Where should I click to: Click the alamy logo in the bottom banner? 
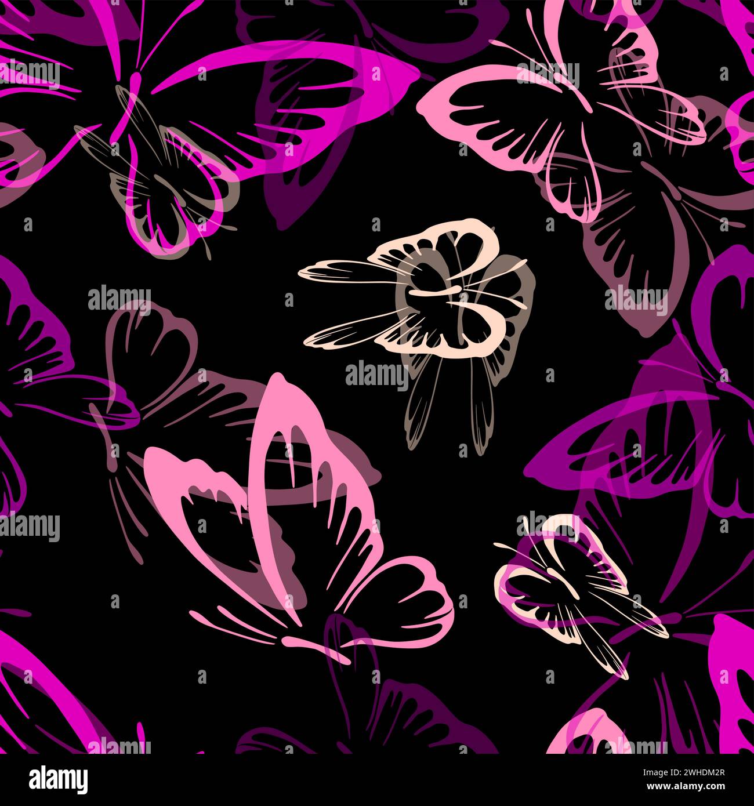[58, 779]
